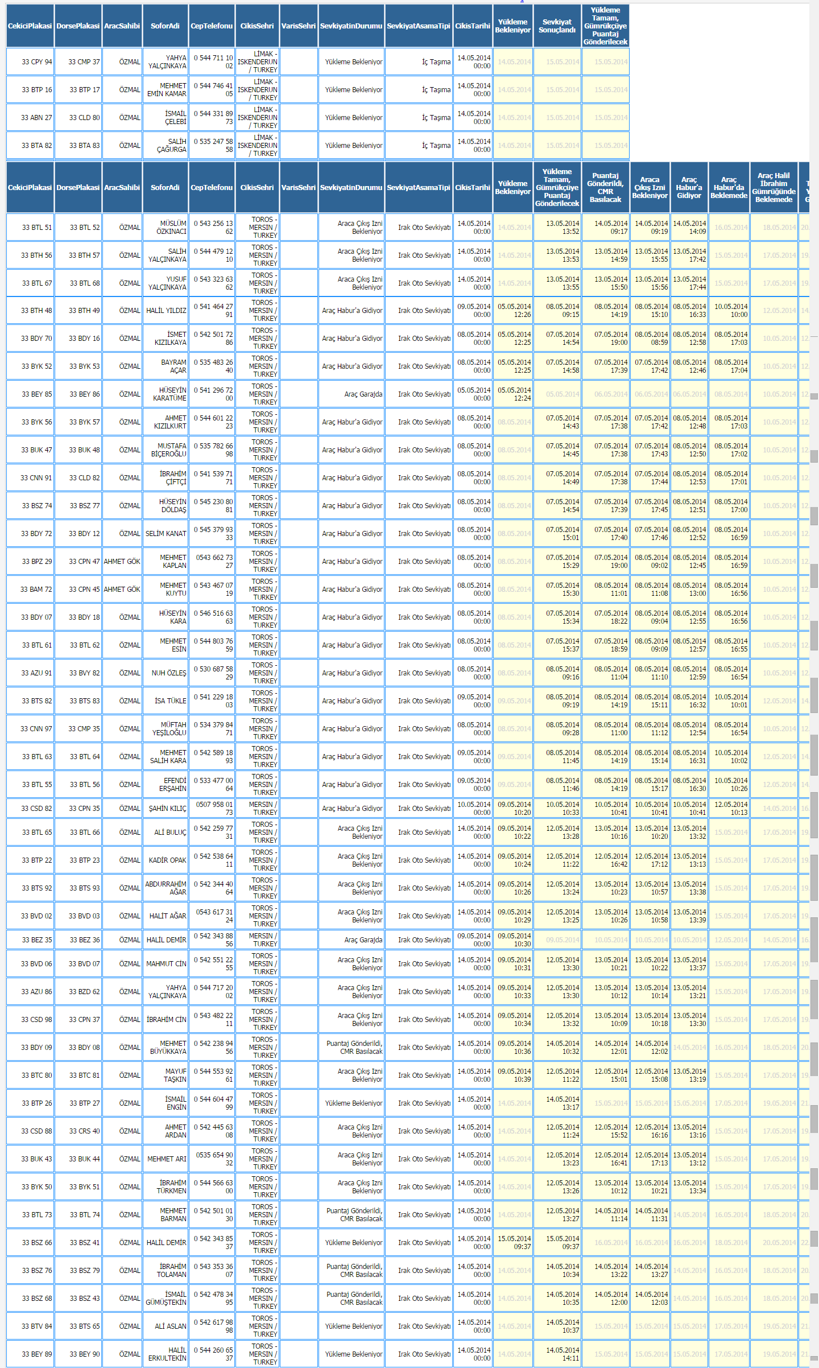819x1368 pixels.
Task: Select tractor plate cell "33 BSZ 66"
Action: (x=30, y=1242)
